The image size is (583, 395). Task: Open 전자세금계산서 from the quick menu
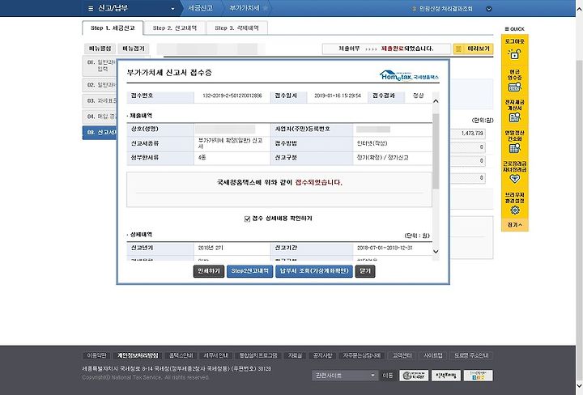[x=515, y=111]
